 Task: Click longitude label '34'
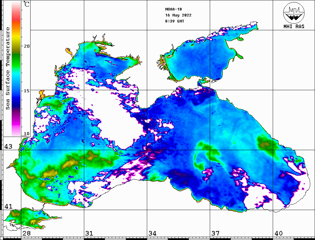click(x=152, y=233)
